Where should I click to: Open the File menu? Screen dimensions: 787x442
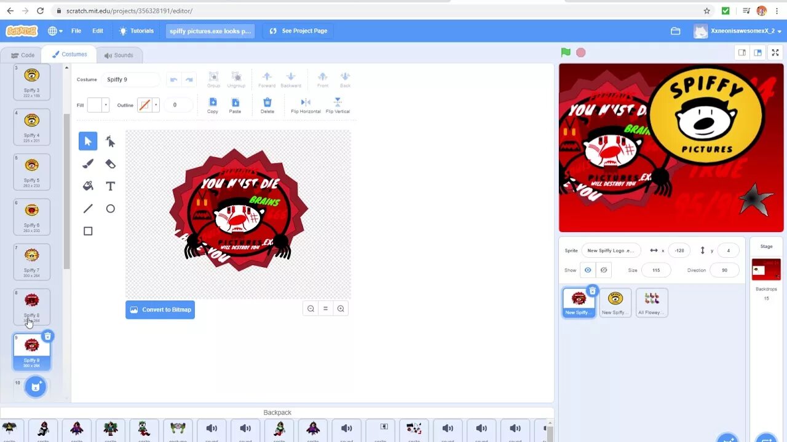(x=76, y=31)
